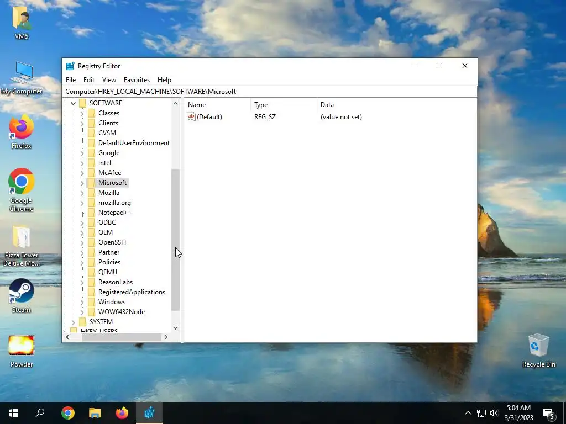Viewport: 566px width, 424px height.
Task: Open Chrome from the taskbar
Action: coord(67,413)
